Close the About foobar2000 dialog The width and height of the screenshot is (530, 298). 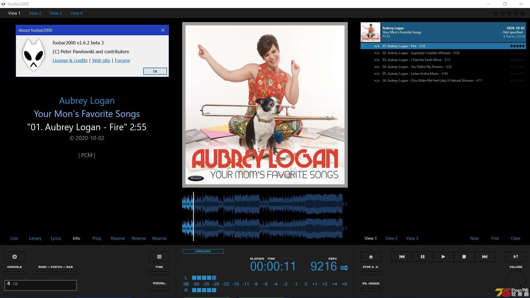tap(163, 30)
